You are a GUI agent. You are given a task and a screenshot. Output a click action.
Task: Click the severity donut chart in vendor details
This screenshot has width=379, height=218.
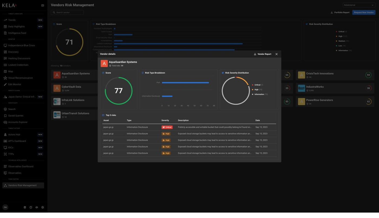coord(236,91)
